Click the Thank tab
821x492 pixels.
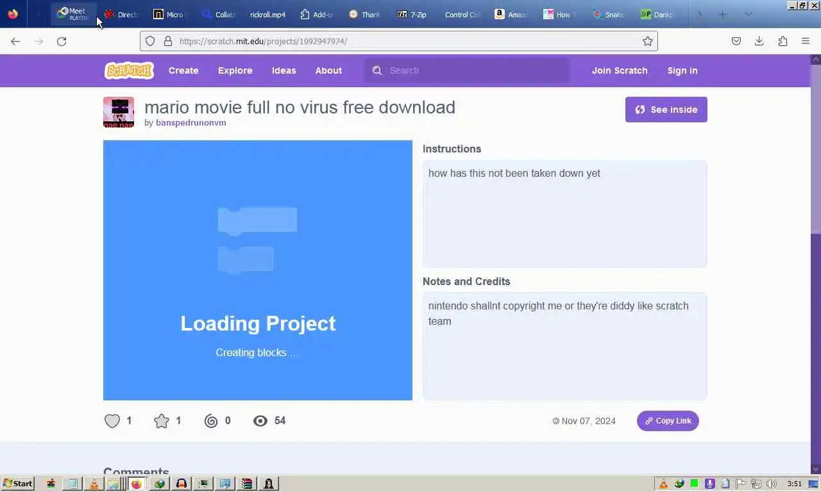click(364, 14)
